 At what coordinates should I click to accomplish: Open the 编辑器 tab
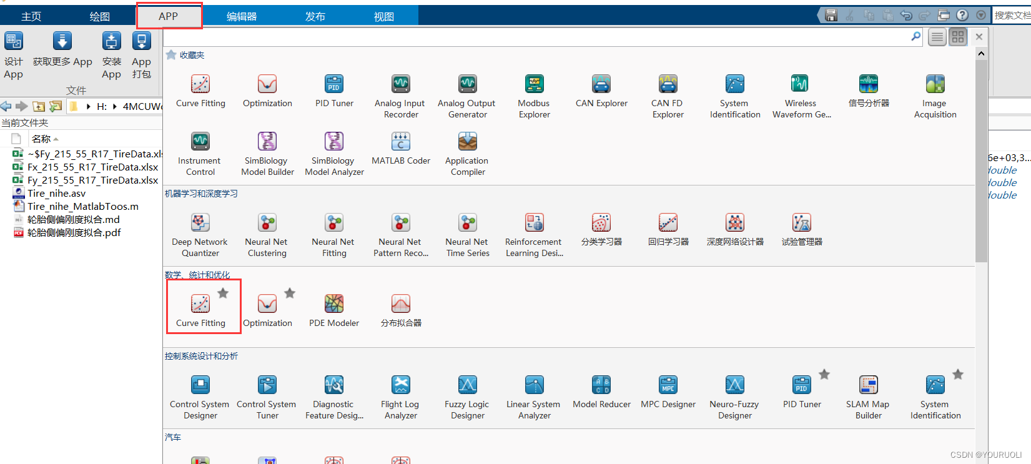242,16
